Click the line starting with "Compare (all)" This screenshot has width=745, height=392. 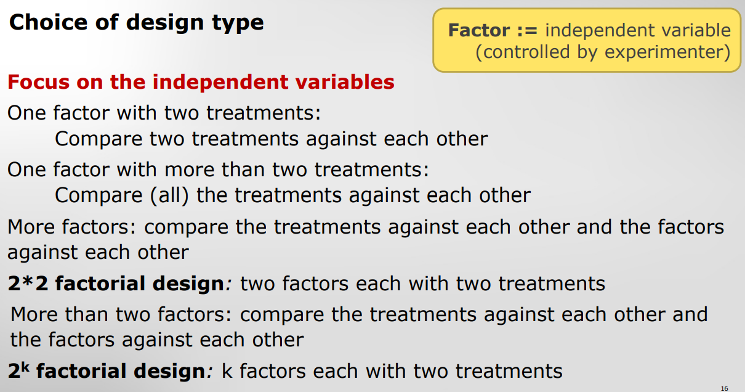pos(292,195)
